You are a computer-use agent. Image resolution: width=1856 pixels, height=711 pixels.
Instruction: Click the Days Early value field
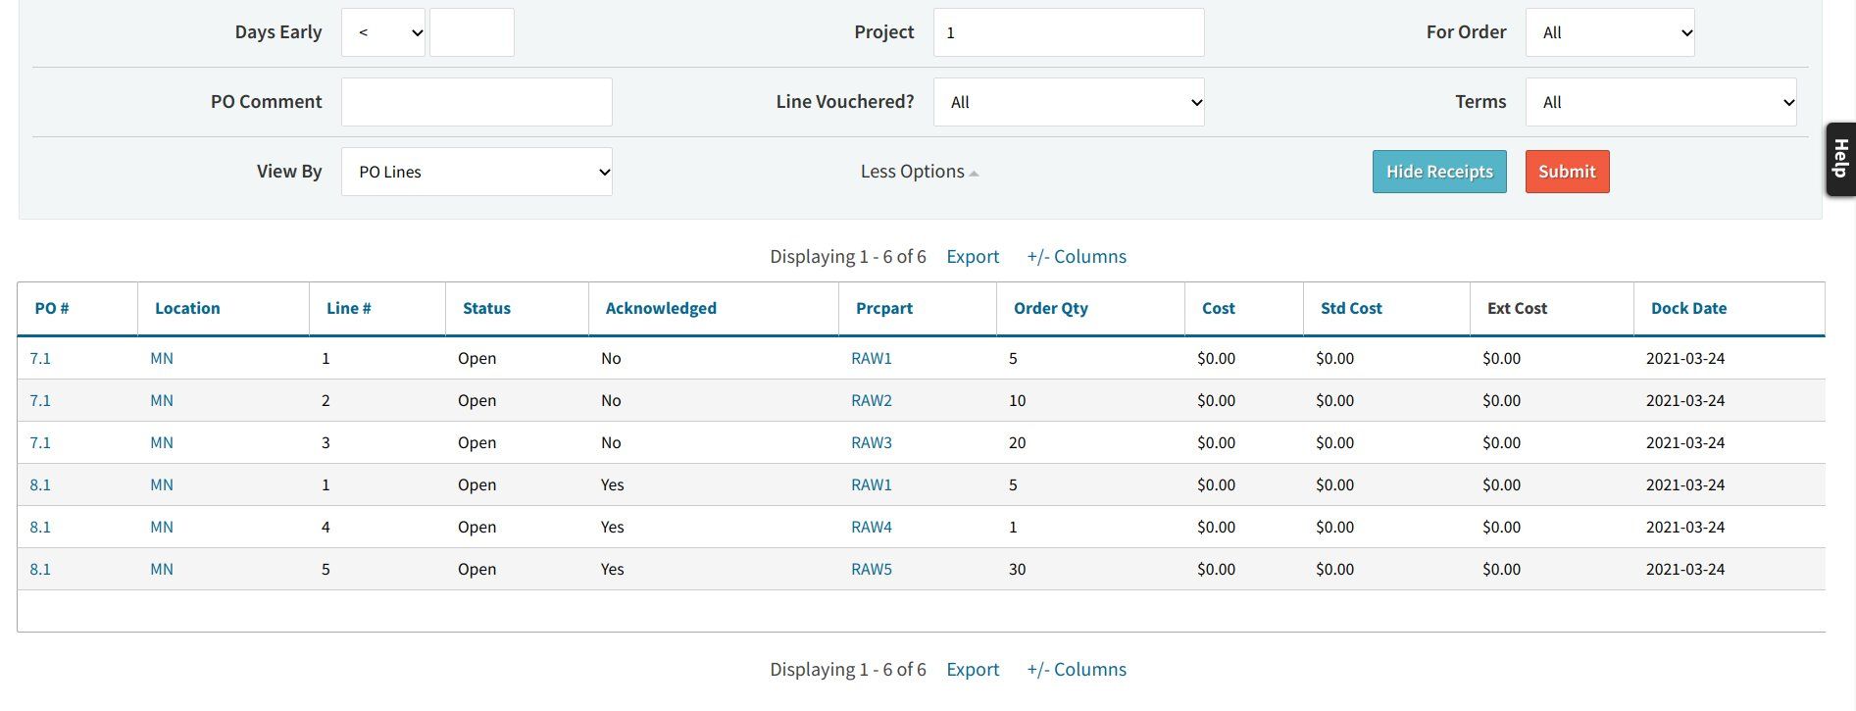tap(472, 32)
